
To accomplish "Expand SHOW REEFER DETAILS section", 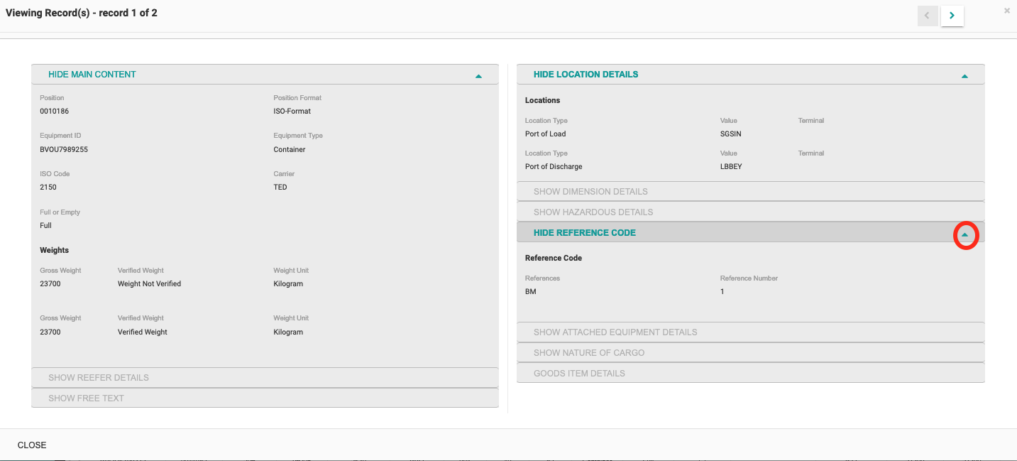I will coord(99,378).
